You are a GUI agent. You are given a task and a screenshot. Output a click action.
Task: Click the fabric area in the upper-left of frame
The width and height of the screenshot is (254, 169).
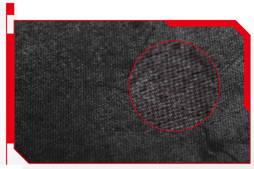[x=43, y=43]
